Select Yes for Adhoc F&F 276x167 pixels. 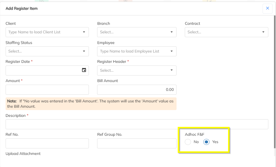click(207, 142)
